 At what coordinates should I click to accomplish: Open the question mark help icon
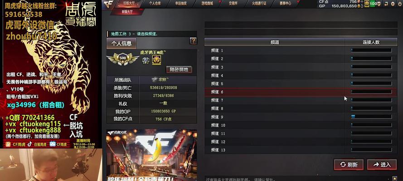pos(193,41)
